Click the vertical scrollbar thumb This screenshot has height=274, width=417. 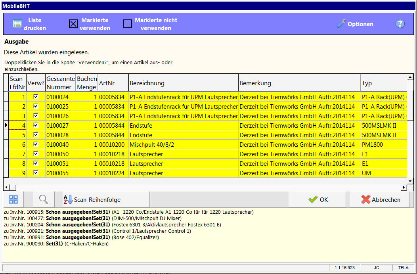(410, 105)
